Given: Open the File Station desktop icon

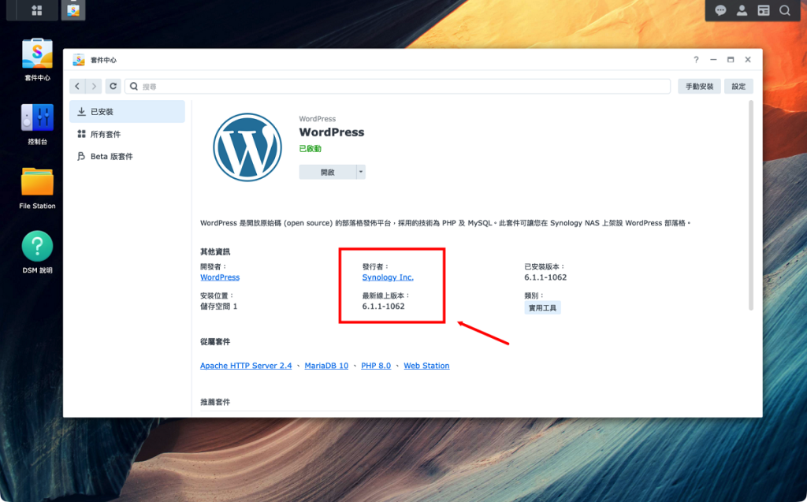Looking at the screenshot, I should pos(37,182).
